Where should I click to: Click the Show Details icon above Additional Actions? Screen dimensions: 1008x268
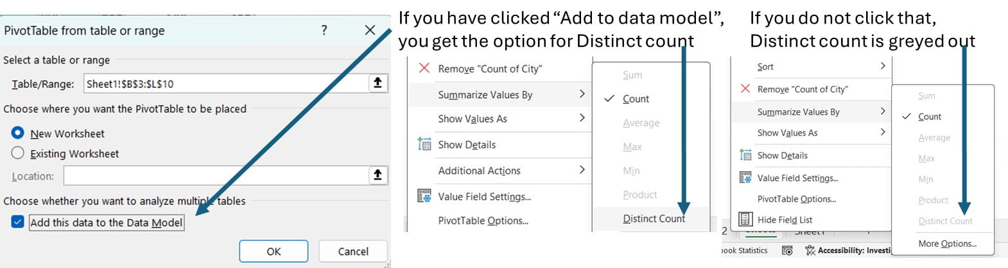424,144
